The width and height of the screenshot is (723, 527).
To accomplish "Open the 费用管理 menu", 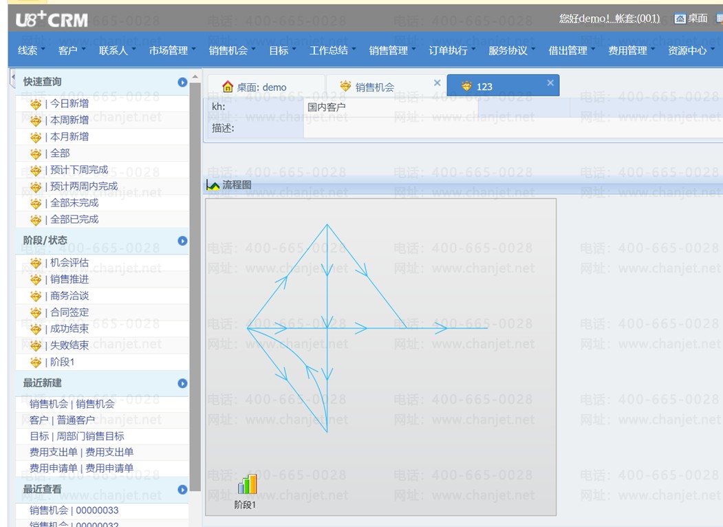I will click(632, 50).
